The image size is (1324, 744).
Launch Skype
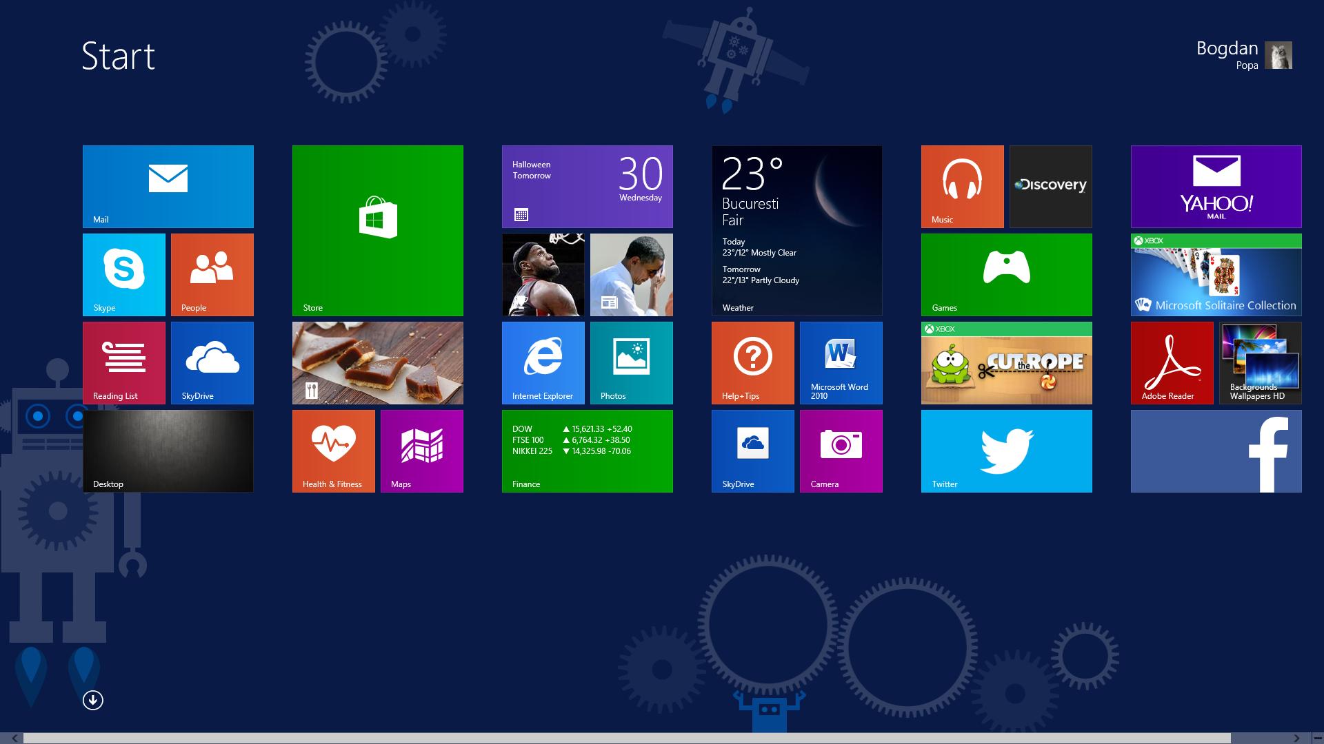[123, 274]
